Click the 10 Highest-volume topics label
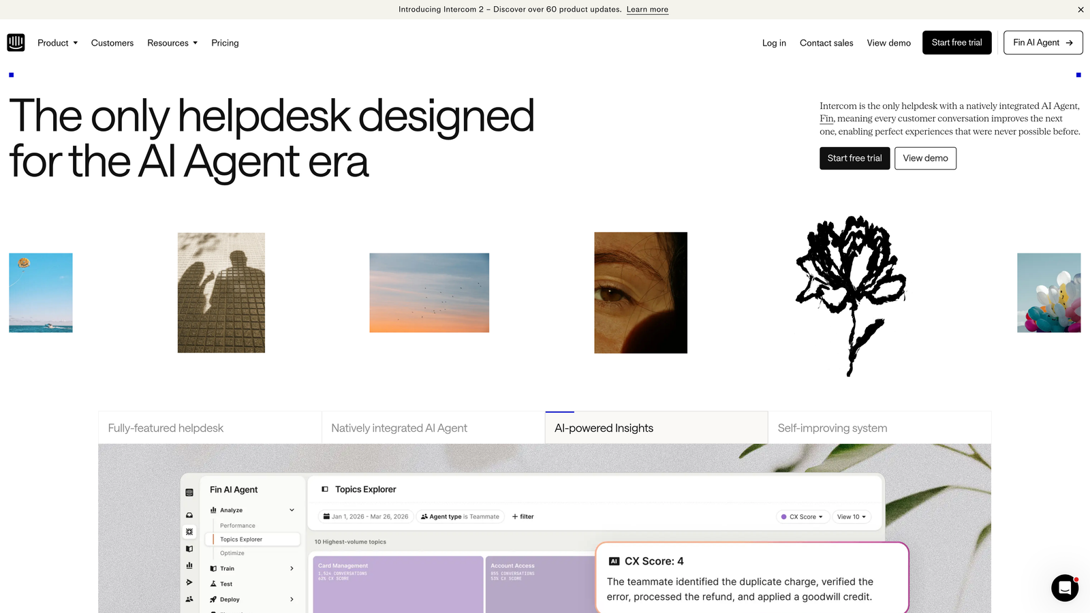The height and width of the screenshot is (613, 1090). coord(350,542)
